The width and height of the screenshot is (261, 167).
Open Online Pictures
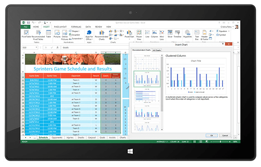[65, 35]
